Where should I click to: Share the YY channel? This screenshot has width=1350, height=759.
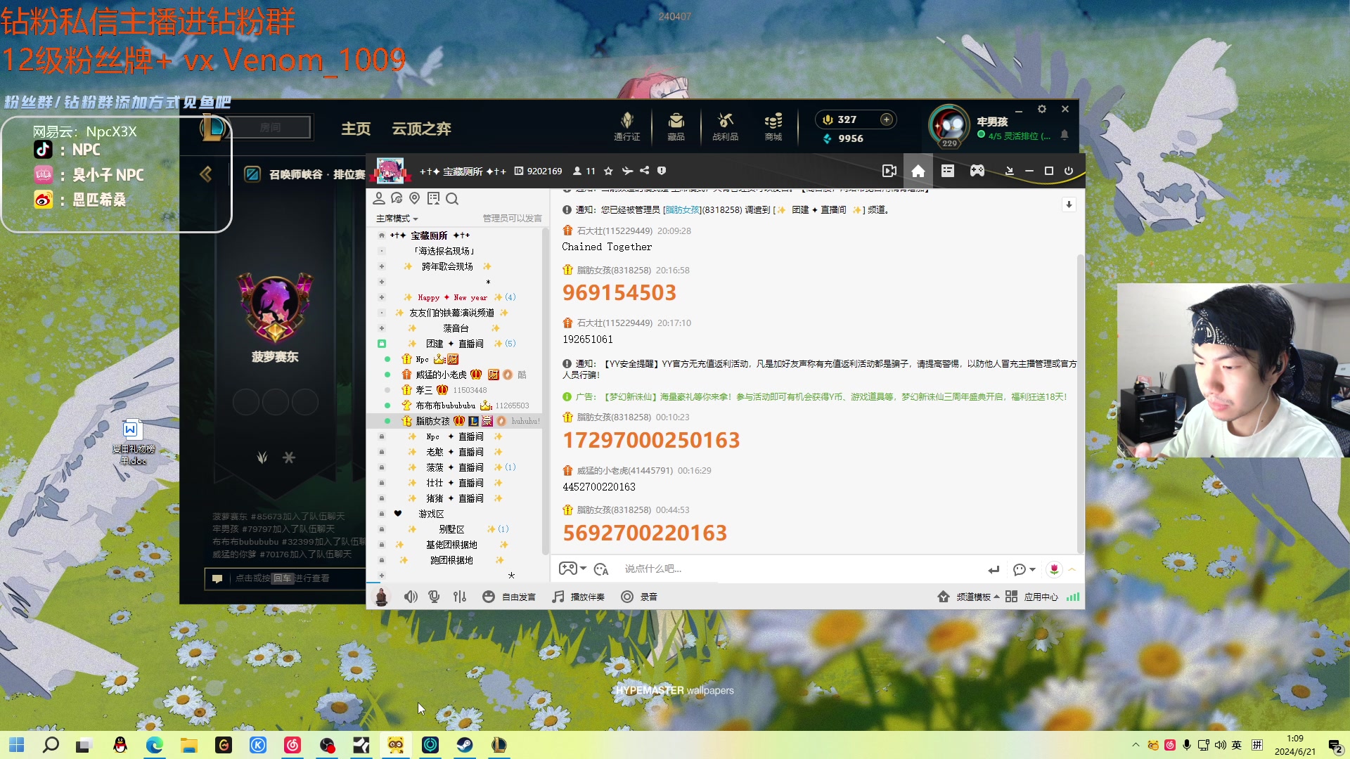pyautogui.click(x=644, y=171)
